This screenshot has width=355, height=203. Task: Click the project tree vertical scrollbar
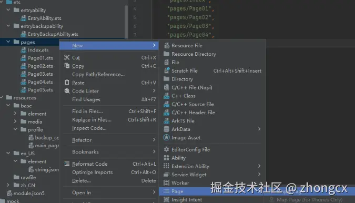[x=126, y=22]
